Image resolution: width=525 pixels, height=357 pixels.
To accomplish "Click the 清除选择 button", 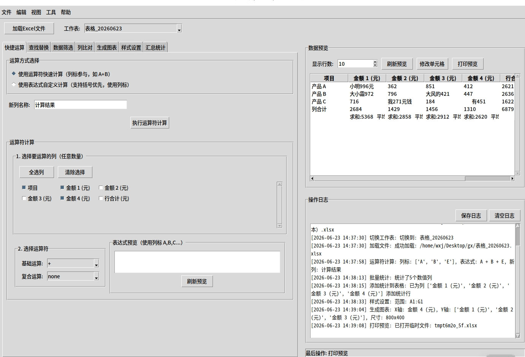I will click(x=75, y=172).
